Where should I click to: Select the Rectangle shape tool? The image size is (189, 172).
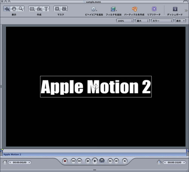pos(32,9)
